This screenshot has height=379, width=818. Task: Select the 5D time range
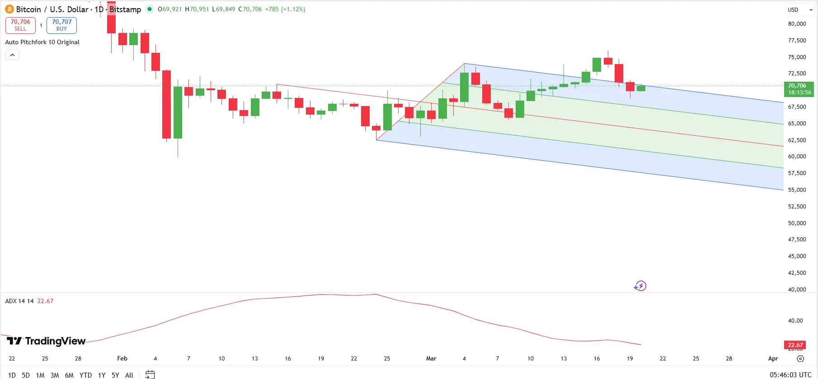(x=26, y=375)
